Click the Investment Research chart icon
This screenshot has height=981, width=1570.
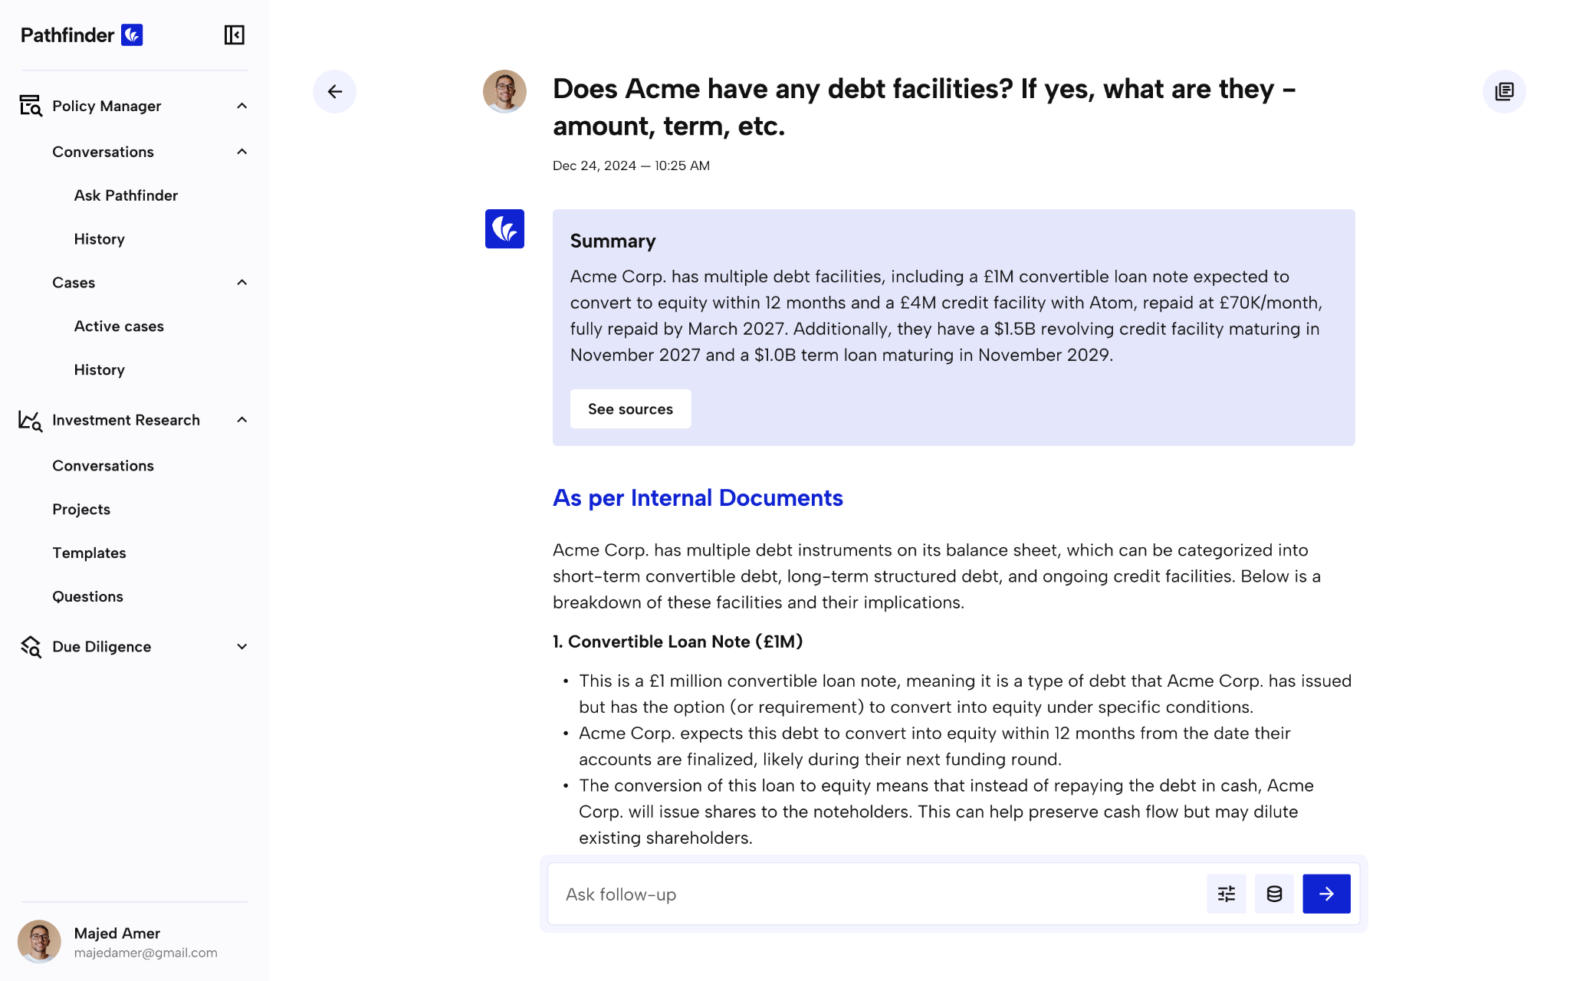(x=31, y=420)
